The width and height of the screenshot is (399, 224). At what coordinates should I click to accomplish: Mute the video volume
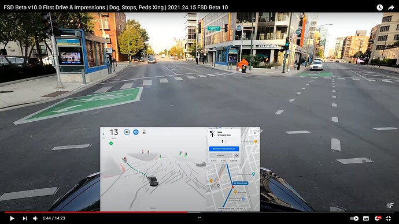(35, 218)
